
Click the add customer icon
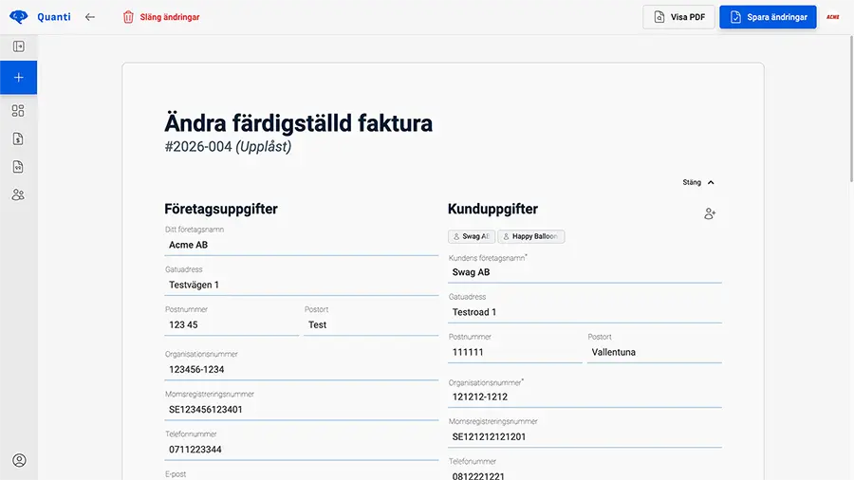click(710, 213)
